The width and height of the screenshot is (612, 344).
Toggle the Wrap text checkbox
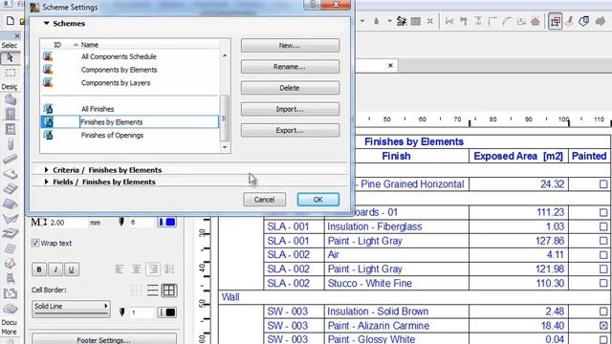point(35,243)
